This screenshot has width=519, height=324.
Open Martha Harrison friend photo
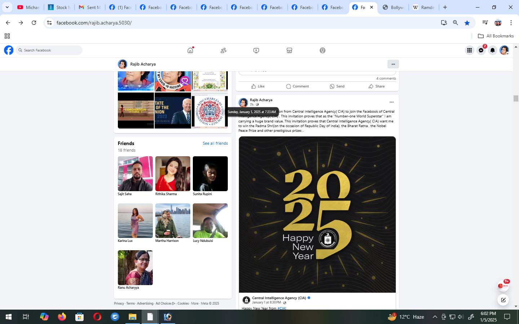click(x=173, y=221)
